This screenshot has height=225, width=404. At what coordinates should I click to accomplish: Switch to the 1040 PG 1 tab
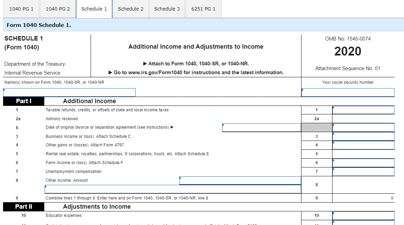point(21,9)
